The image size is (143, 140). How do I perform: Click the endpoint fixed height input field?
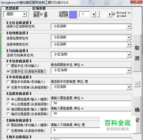91,114
